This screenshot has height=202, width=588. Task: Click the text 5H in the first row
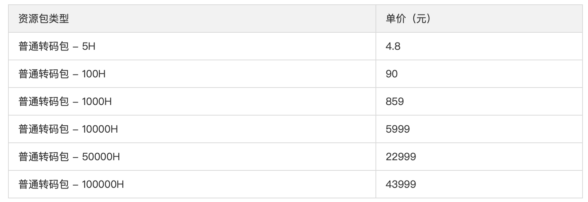pyautogui.click(x=89, y=46)
